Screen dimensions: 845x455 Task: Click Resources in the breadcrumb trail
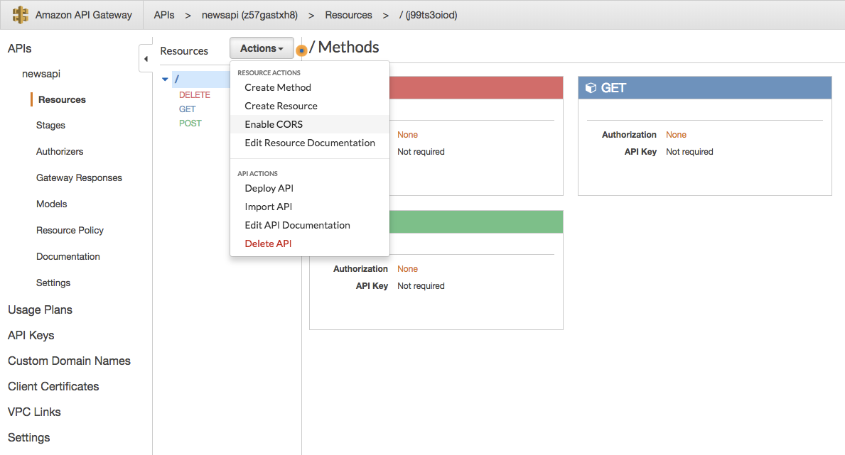[348, 15]
